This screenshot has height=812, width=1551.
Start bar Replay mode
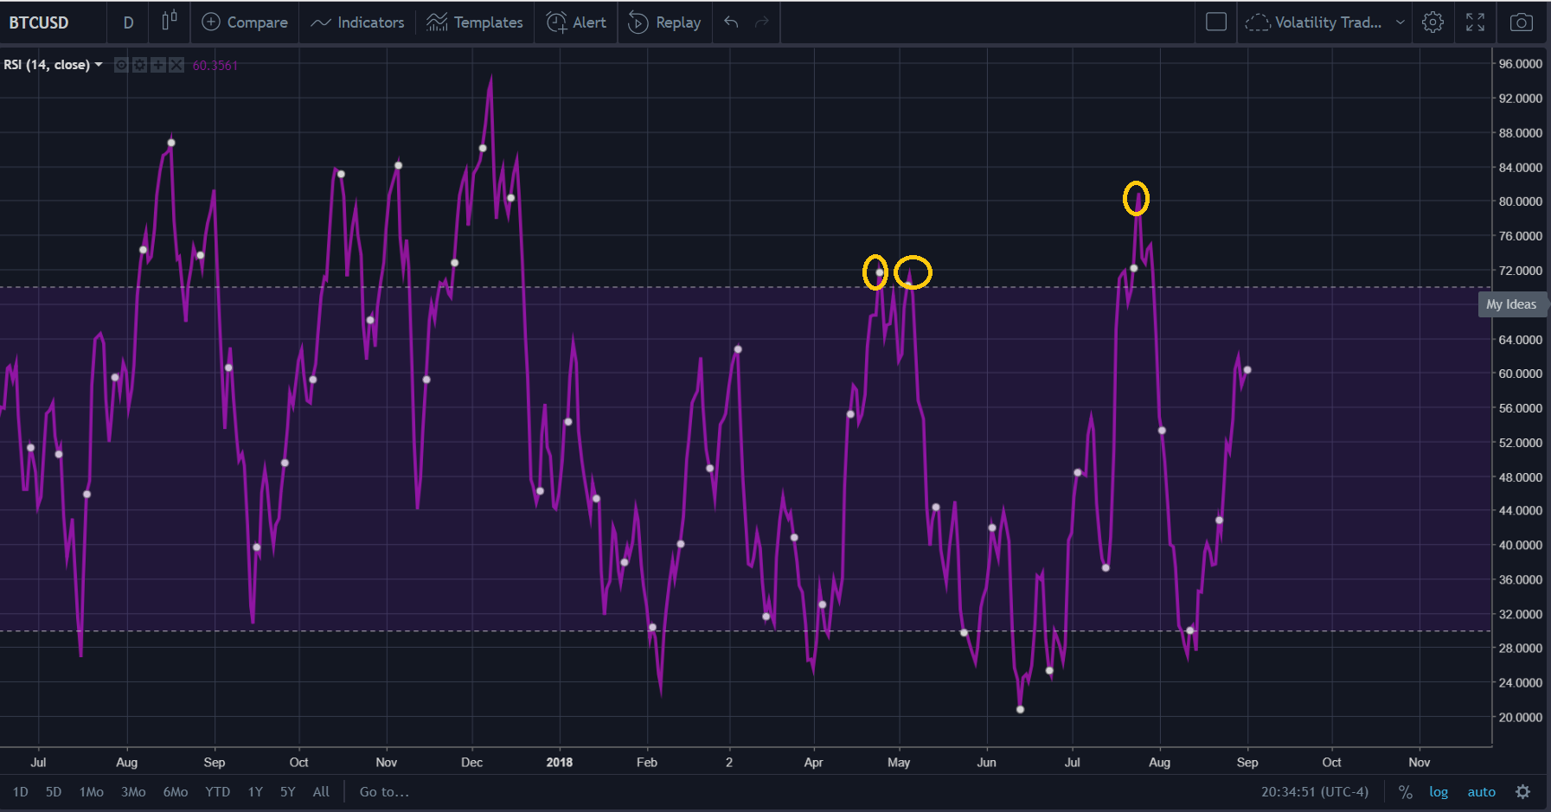[x=664, y=22]
